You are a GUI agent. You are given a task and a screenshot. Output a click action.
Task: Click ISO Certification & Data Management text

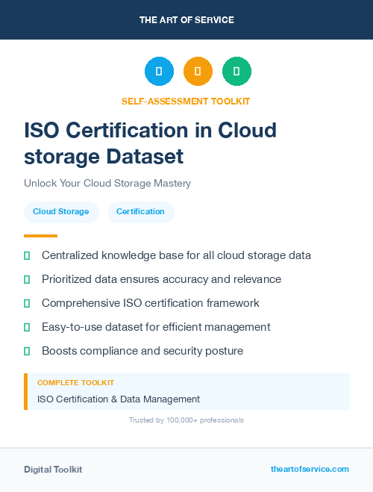(119, 399)
